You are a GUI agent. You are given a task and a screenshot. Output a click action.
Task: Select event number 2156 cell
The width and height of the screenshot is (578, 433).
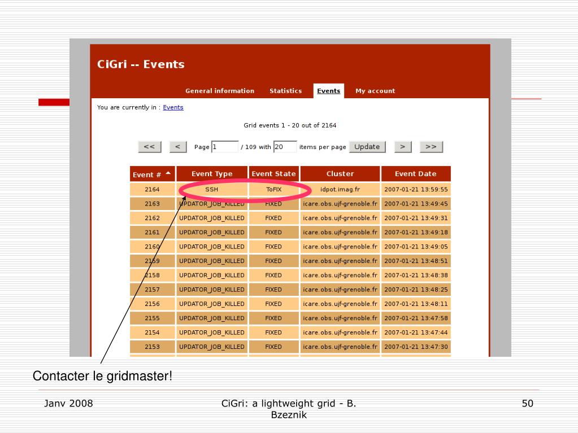(x=152, y=304)
